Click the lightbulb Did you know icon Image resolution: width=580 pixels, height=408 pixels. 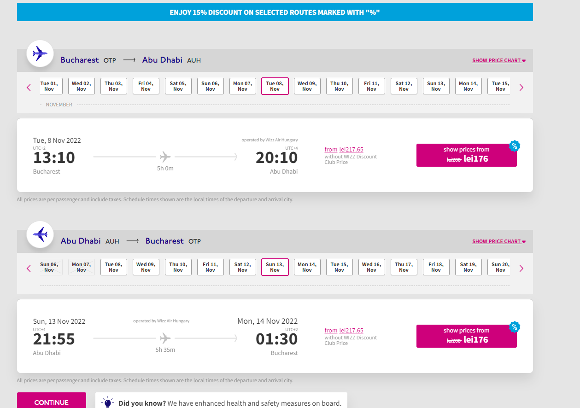point(107,402)
